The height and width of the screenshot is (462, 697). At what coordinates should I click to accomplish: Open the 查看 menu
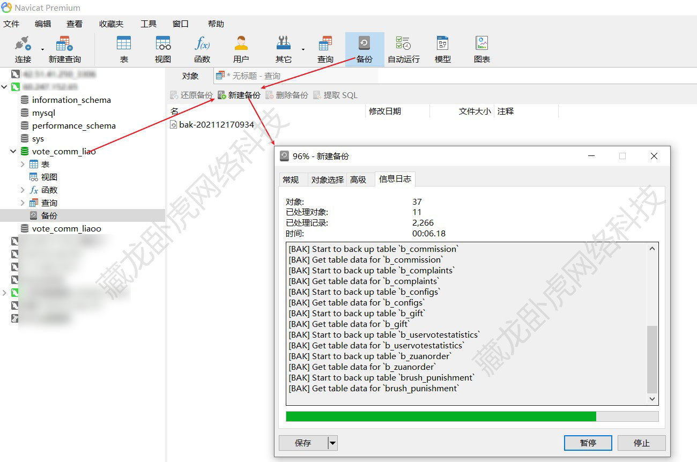click(75, 24)
